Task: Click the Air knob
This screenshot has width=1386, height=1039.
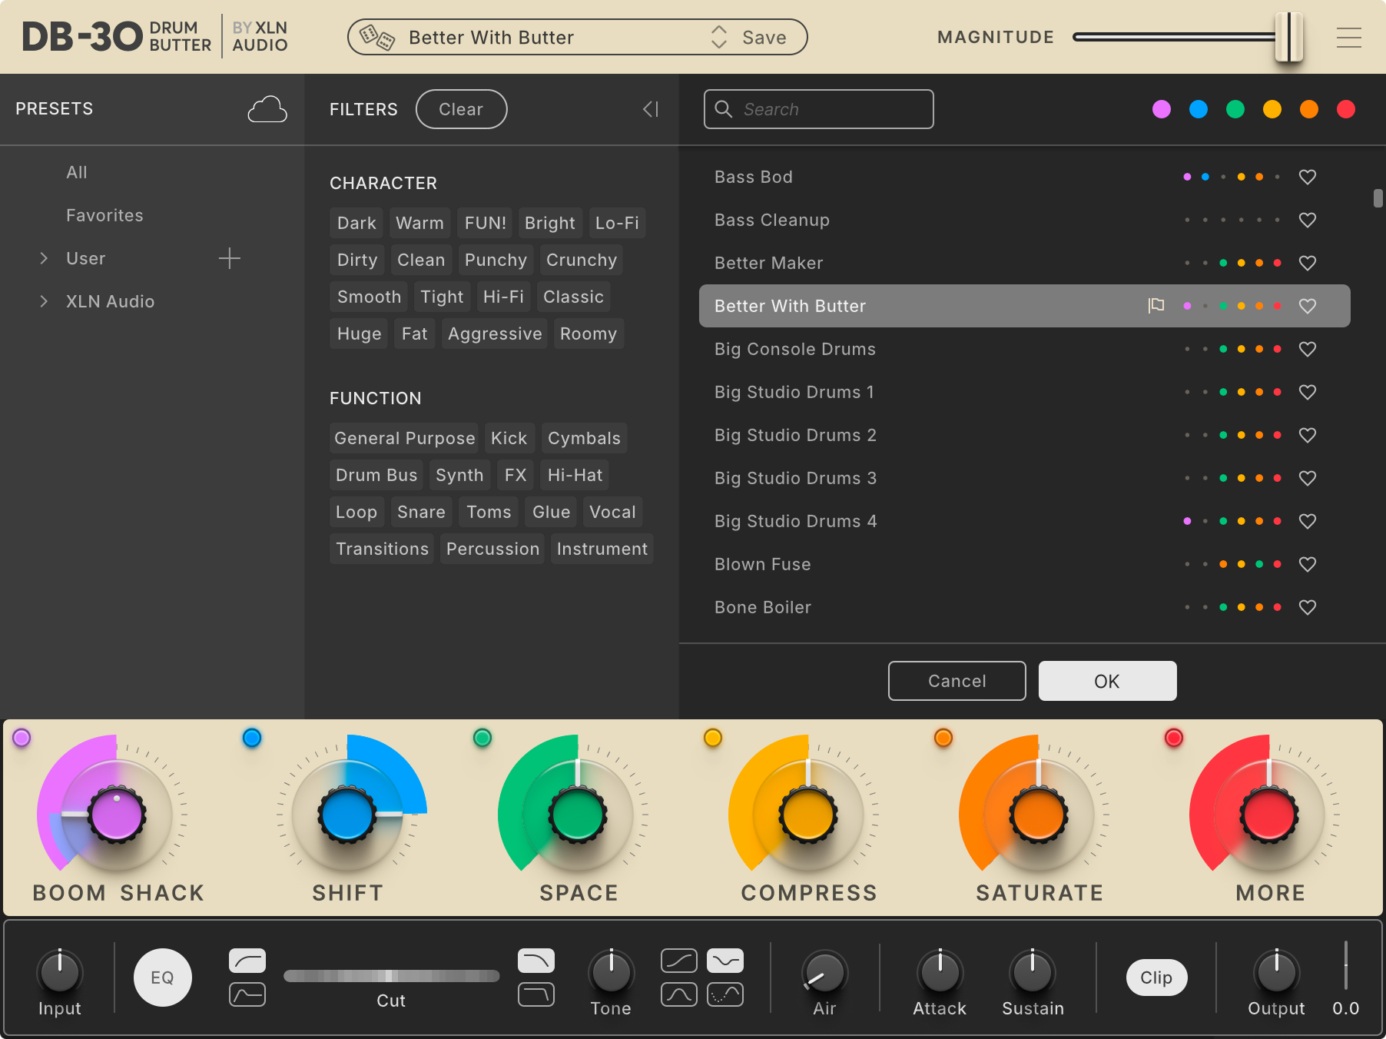Action: point(824,972)
